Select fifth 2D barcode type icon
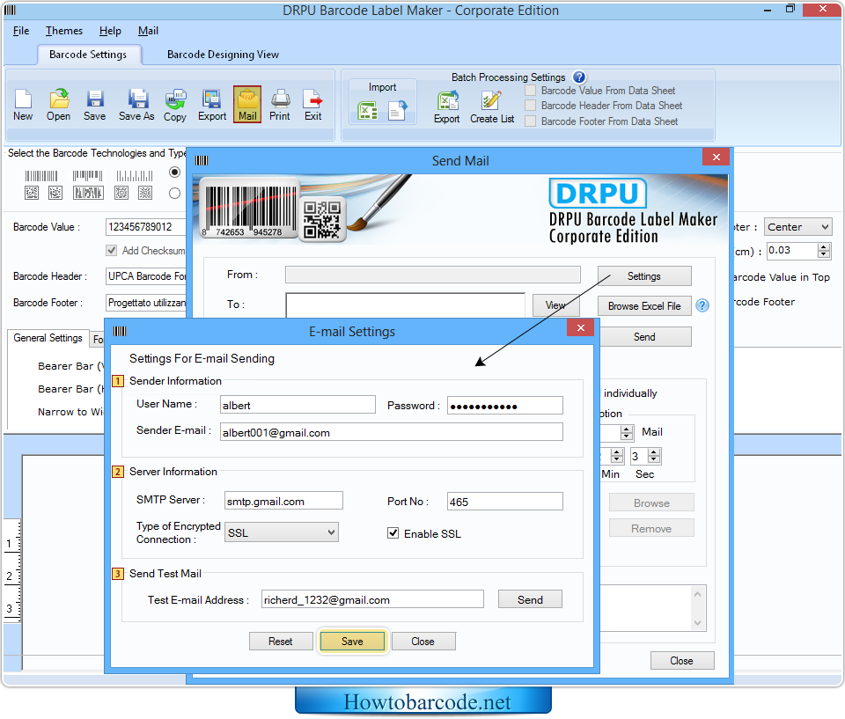 (145, 193)
